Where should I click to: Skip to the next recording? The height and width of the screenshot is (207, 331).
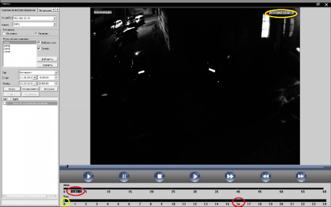(301, 177)
